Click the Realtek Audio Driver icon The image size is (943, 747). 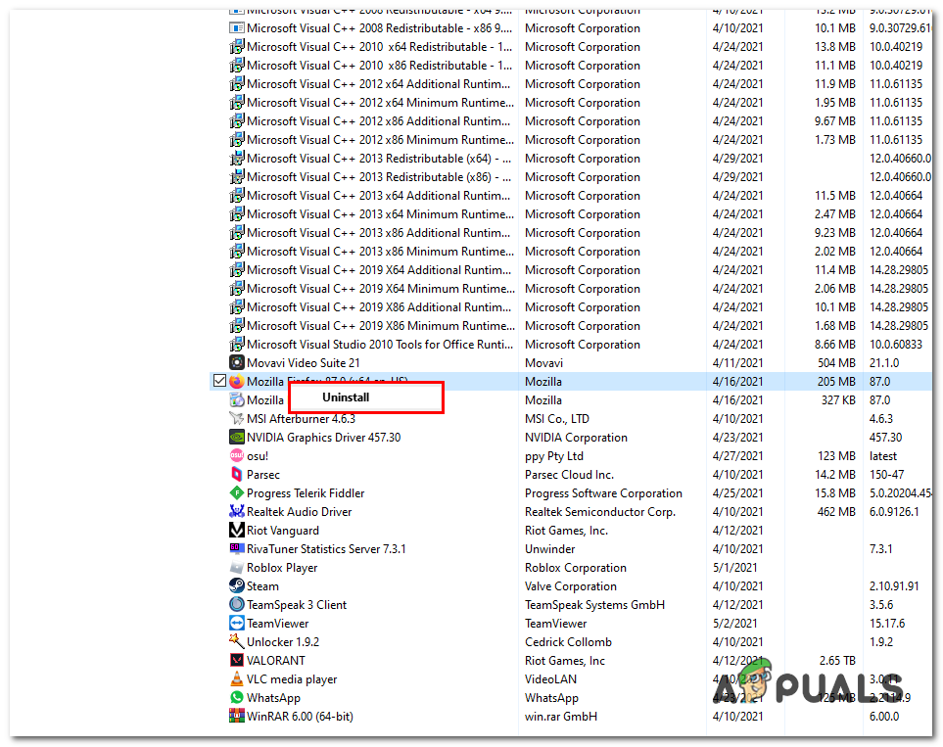point(237,511)
